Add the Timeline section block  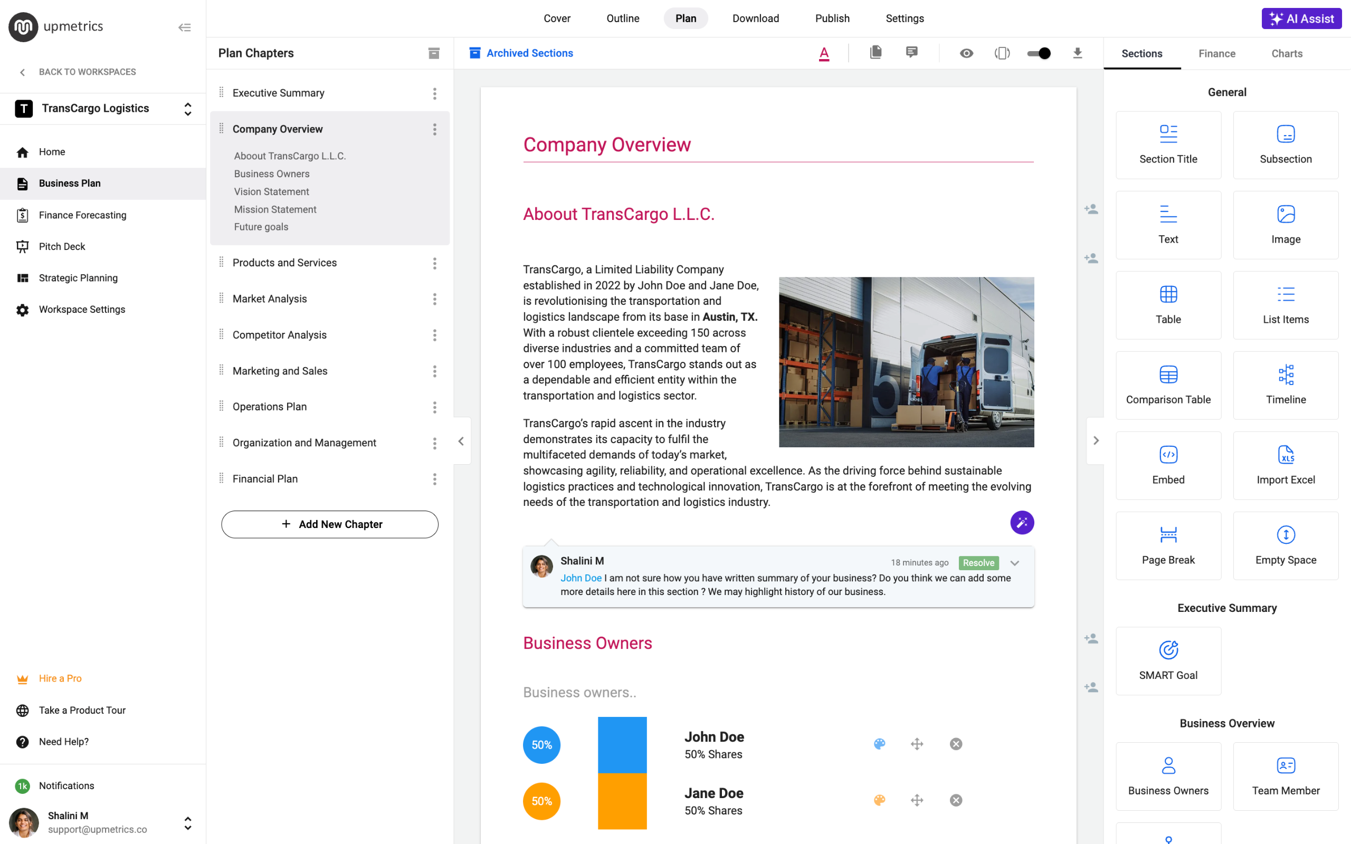(1285, 385)
